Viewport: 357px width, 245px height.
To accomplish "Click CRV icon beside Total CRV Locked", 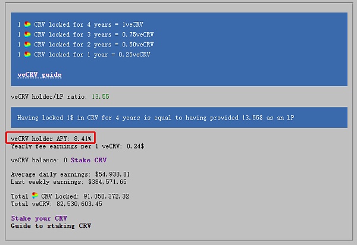I will click(35, 196).
